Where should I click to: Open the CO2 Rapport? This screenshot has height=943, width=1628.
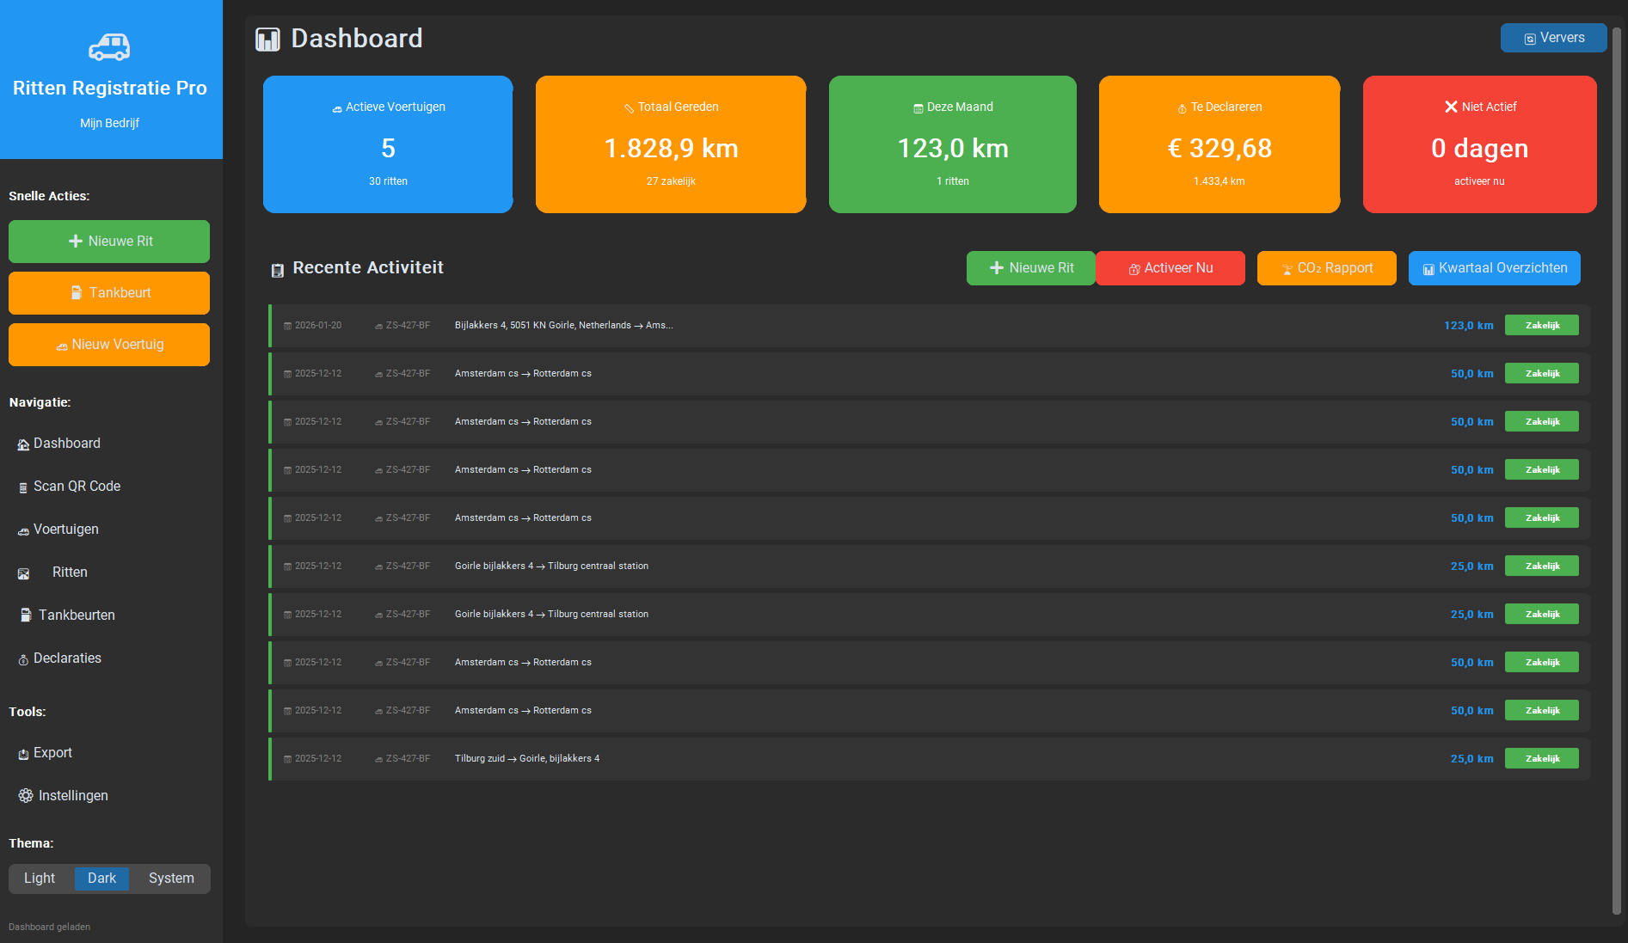(1326, 267)
